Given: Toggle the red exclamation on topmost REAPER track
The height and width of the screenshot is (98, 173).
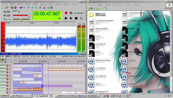Looking at the screenshot, I should coord(10,66).
